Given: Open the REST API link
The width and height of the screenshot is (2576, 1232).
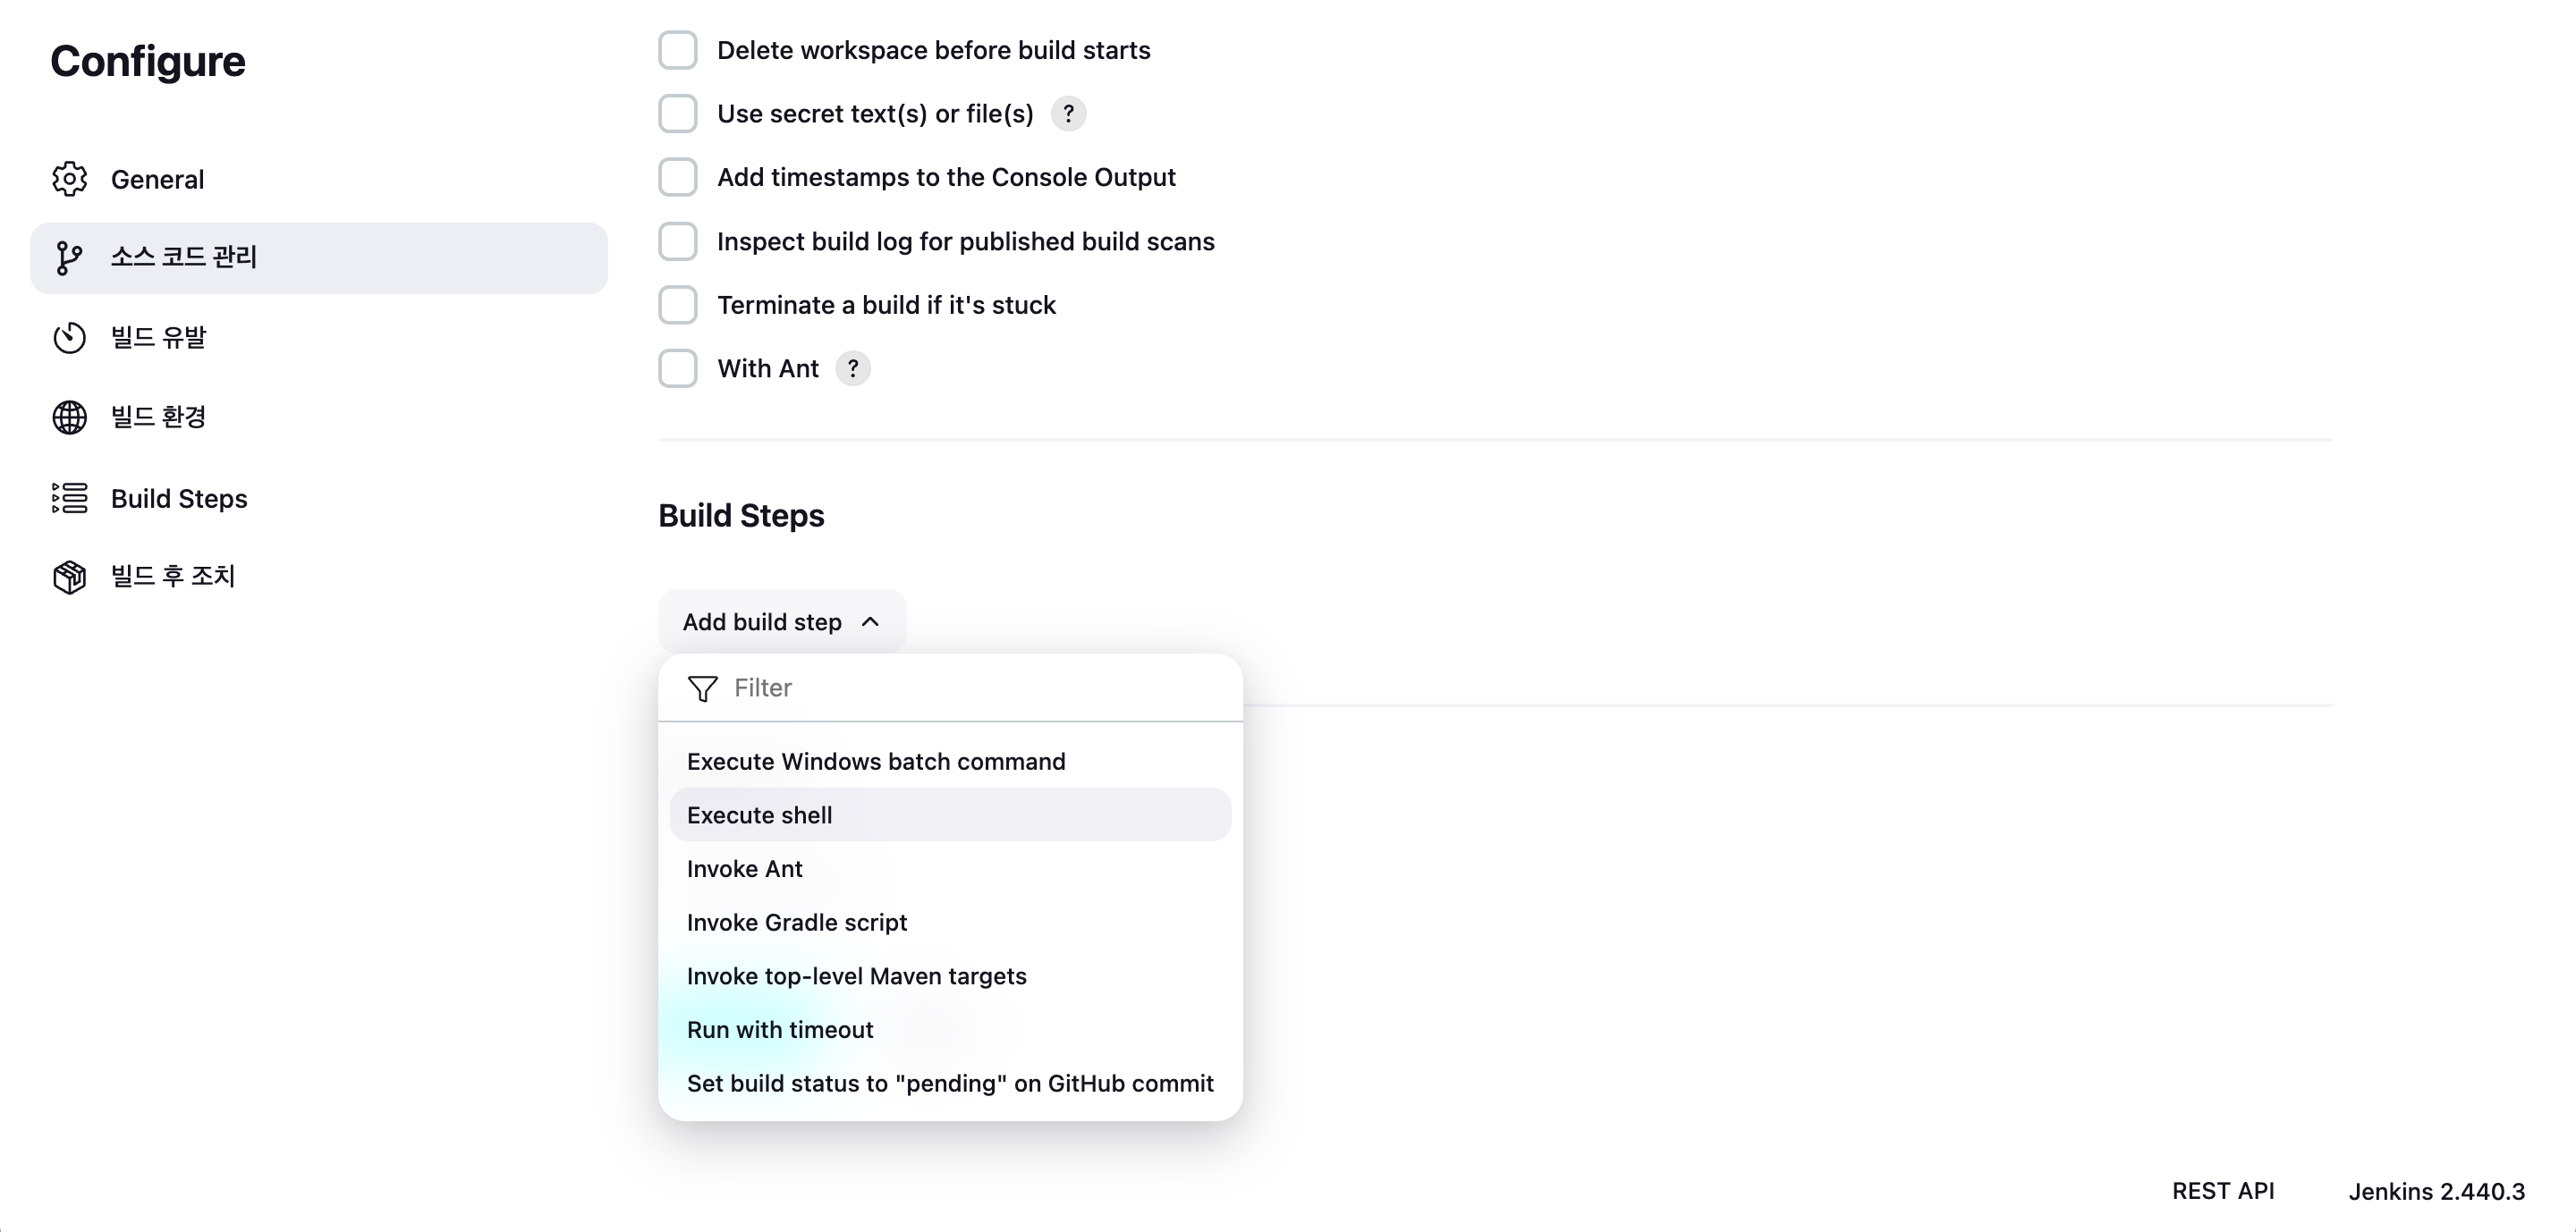Looking at the screenshot, I should [2222, 1191].
